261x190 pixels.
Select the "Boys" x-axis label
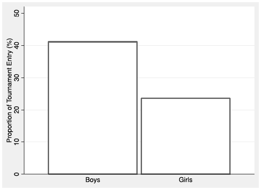point(93,180)
